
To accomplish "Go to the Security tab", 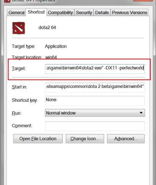I will click(x=84, y=12).
